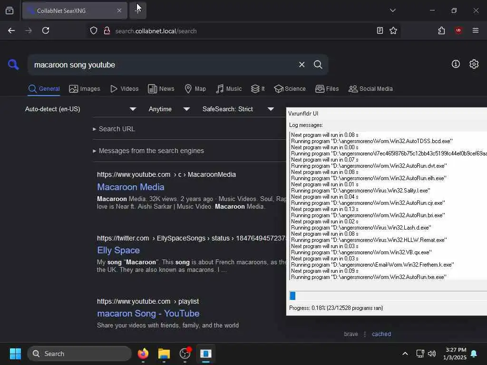Image resolution: width=487 pixels, height=365 pixels.
Task: Switch to Files search category
Action: 327,89
